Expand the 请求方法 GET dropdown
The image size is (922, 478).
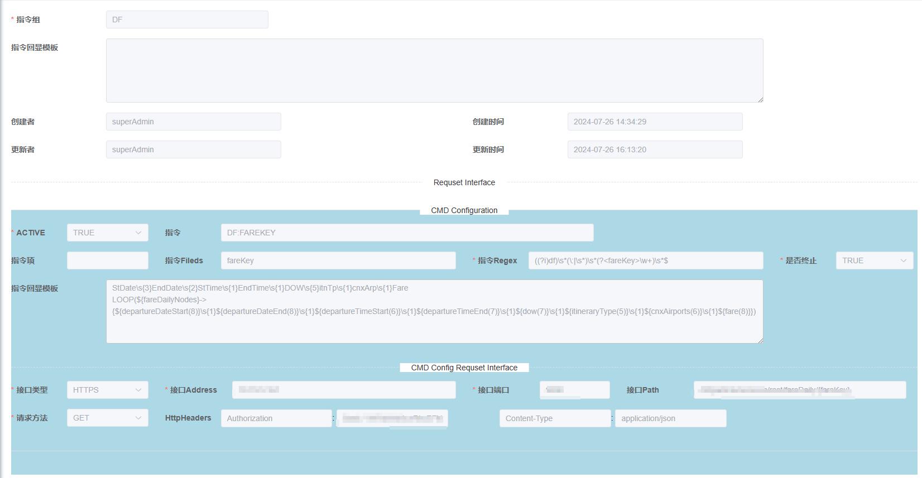pos(107,418)
